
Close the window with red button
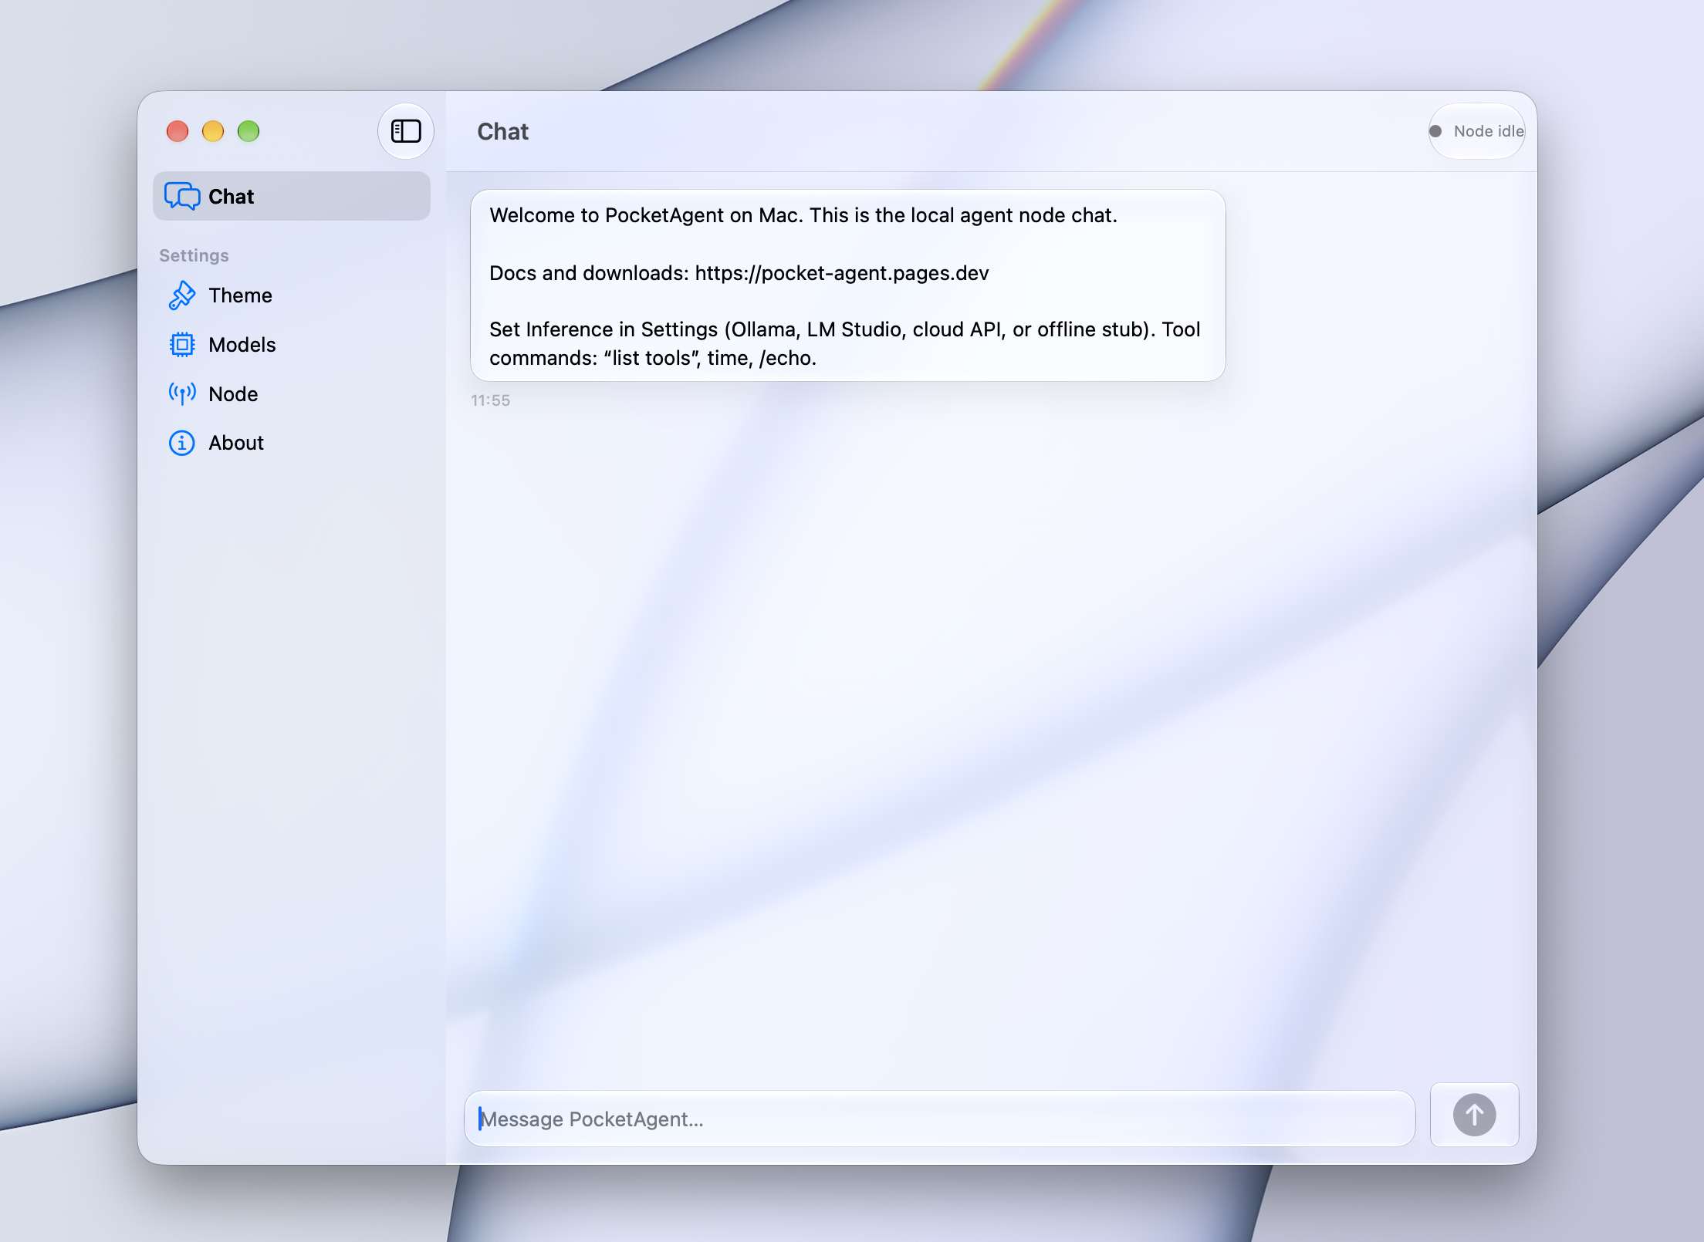pyautogui.click(x=177, y=131)
